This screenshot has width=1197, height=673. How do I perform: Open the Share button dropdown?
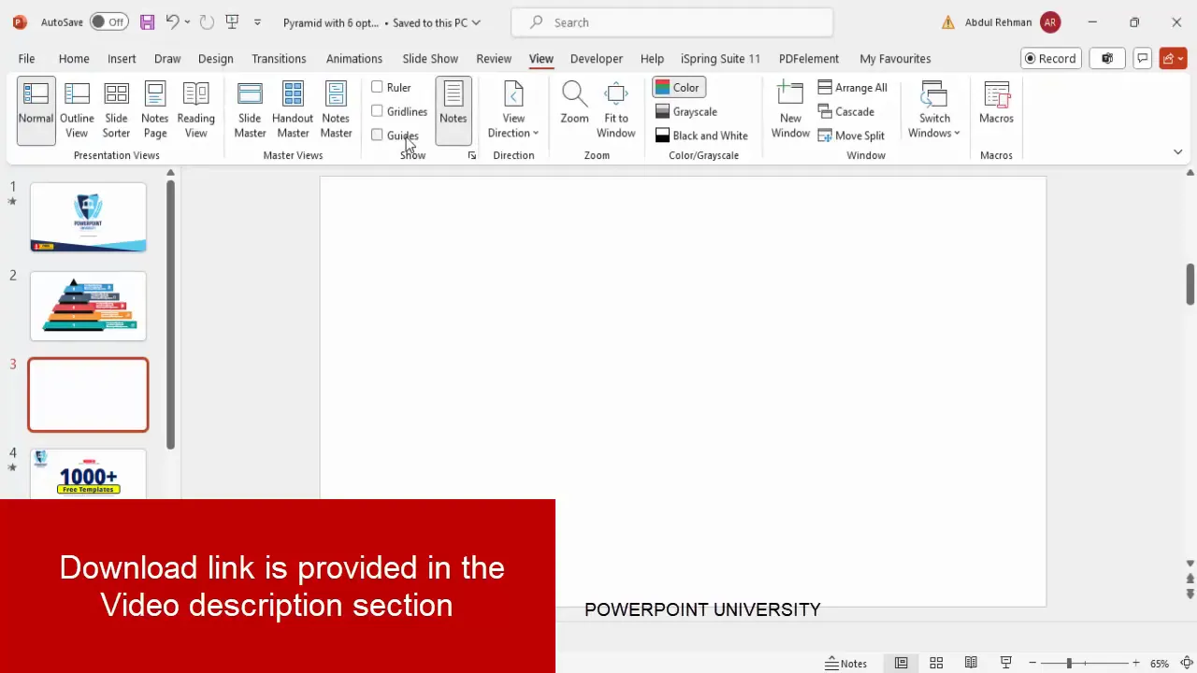(x=1173, y=58)
